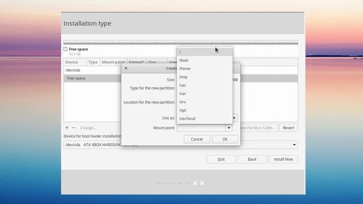Pick the /srv mount point option
The width and height of the screenshot is (363, 204).
[x=204, y=102]
